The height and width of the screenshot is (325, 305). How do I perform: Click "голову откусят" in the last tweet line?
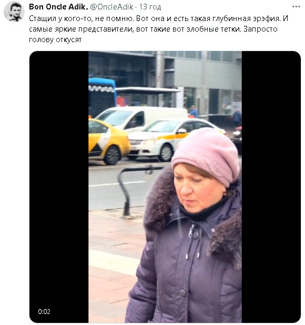click(55, 40)
